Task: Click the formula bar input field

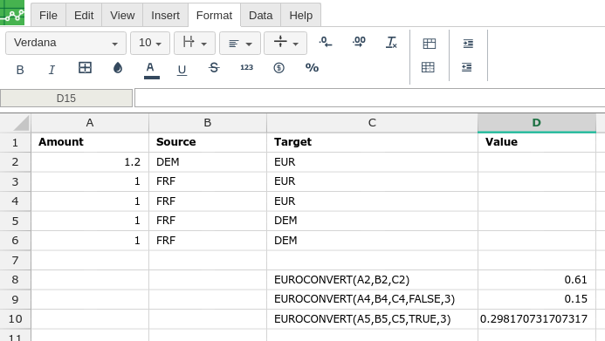Action: pyautogui.click(x=369, y=99)
